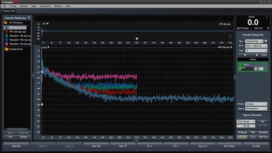Click the RT IR Demo folder icon
The height and width of the screenshot is (153, 272).
6,23
